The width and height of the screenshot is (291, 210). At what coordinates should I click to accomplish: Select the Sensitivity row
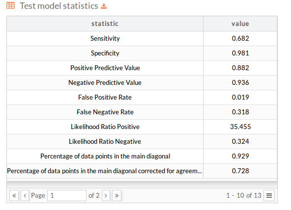click(142, 39)
